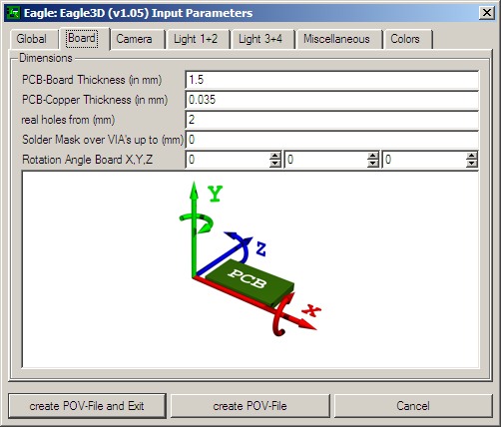Click the PCB-Board Thickness (in mm) label
Screen dimensions: 501x427
(92, 80)
